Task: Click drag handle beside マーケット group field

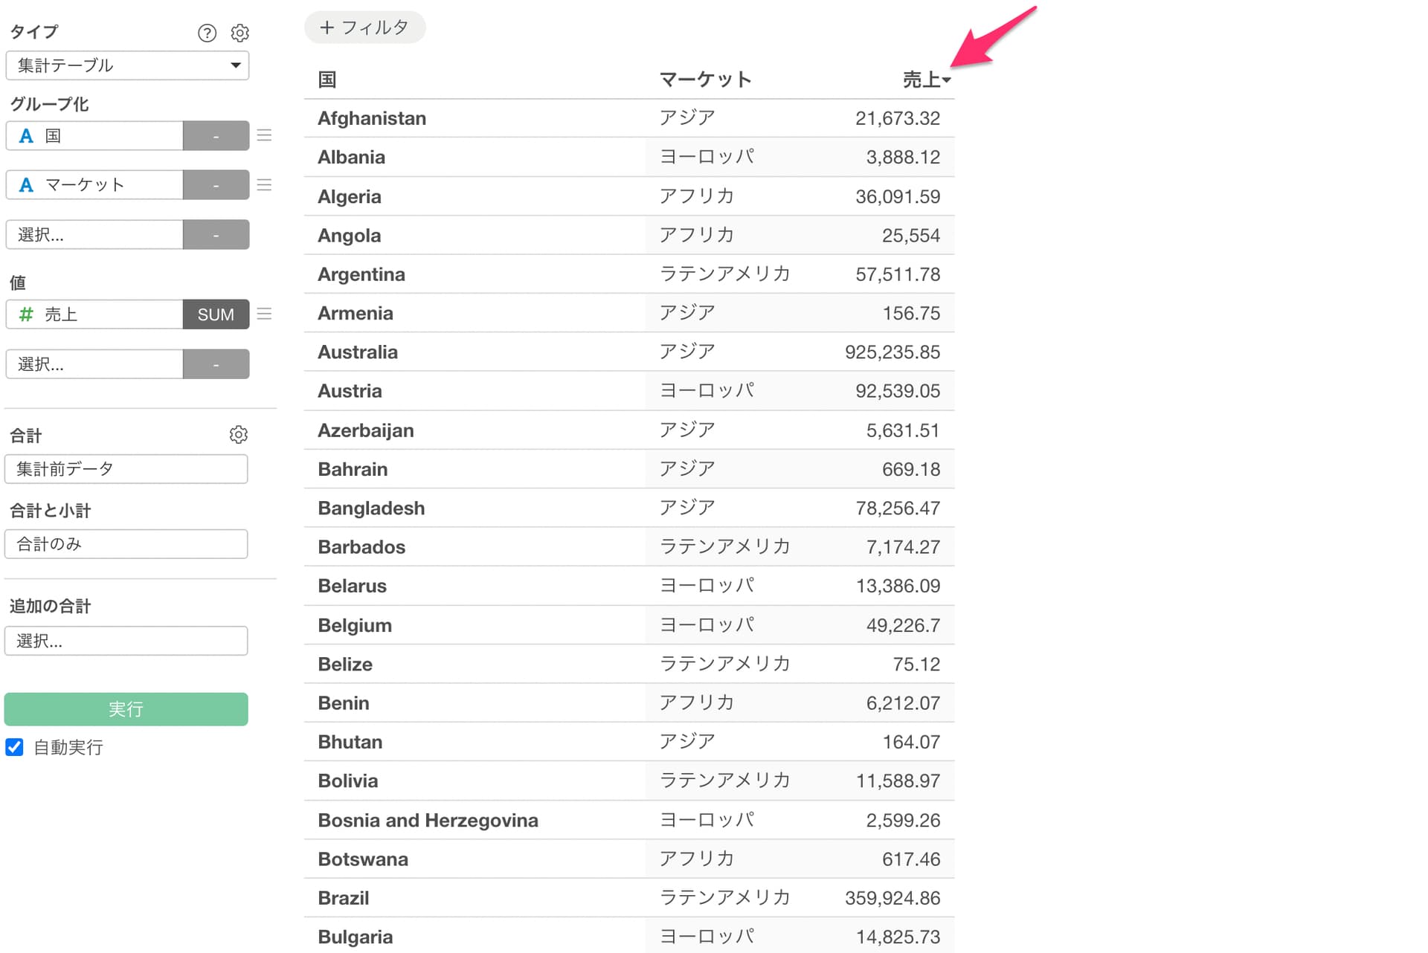Action: pyautogui.click(x=264, y=184)
